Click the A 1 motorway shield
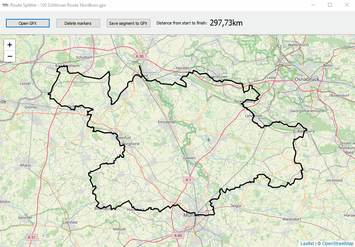 pyautogui.click(x=188, y=180)
